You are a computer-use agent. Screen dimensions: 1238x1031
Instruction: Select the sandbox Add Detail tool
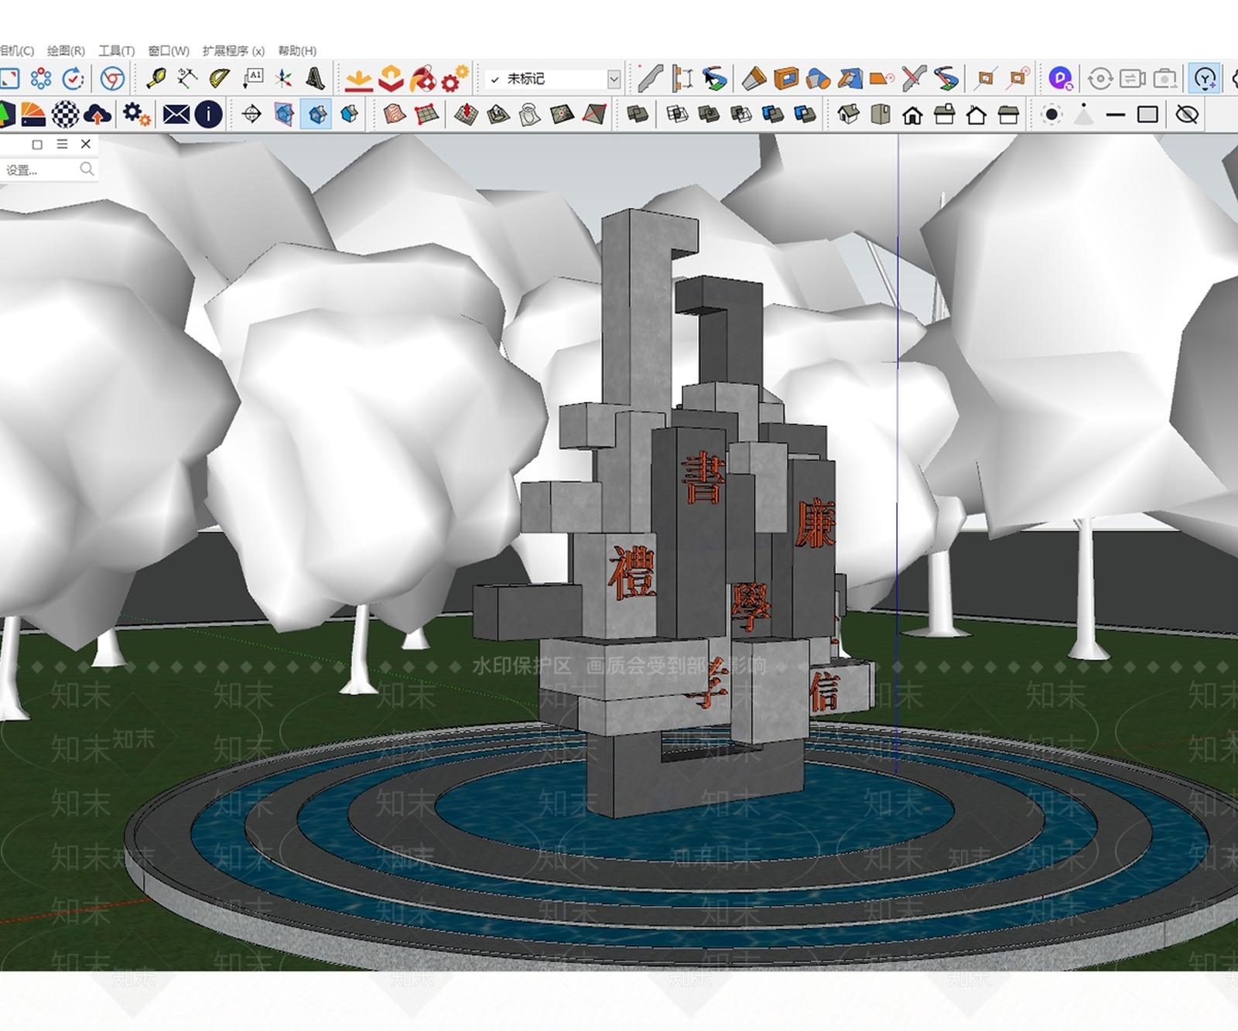(562, 114)
